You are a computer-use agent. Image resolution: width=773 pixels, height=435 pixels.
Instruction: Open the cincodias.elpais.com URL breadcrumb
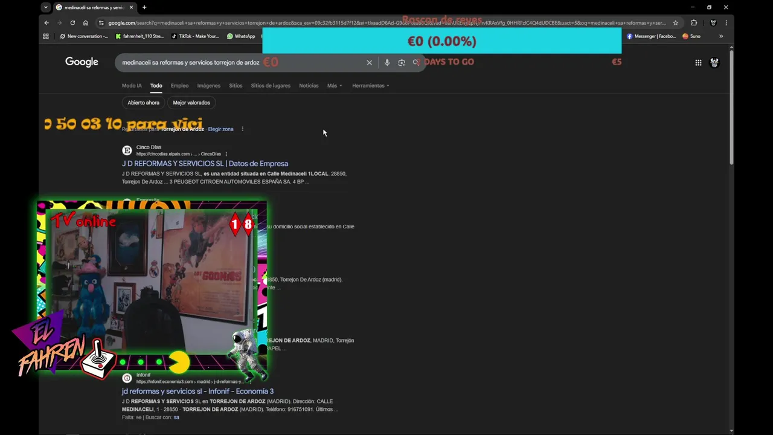tap(179, 154)
